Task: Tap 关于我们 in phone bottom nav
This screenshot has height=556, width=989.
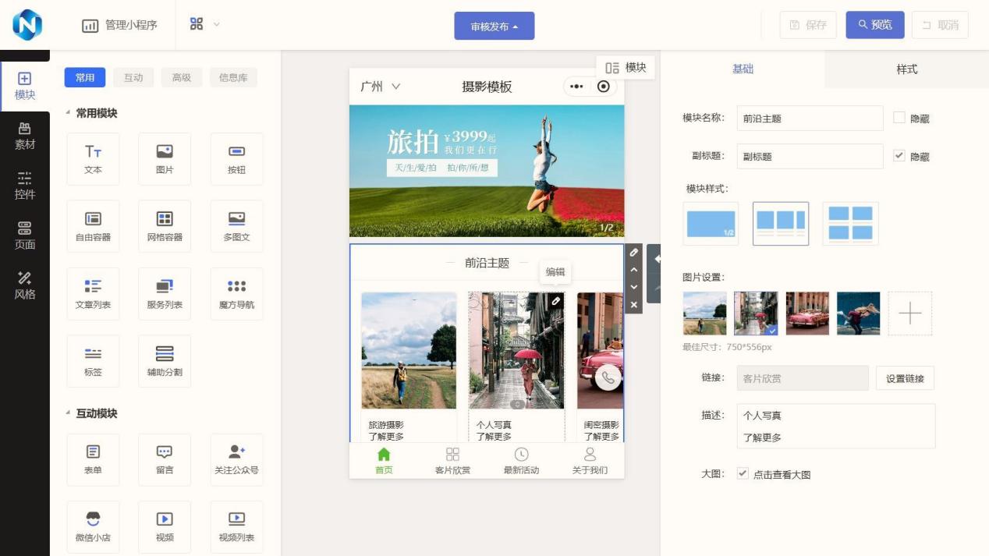Action: click(x=590, y=461)
